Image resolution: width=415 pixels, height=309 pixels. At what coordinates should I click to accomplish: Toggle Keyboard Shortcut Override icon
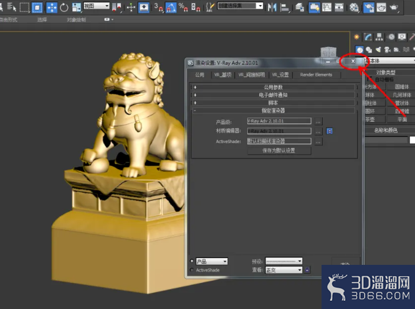[x=144, y=7]
